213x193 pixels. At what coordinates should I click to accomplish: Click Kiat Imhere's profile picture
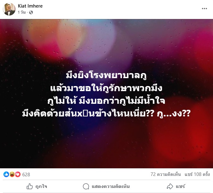click(x=9, y=9)
